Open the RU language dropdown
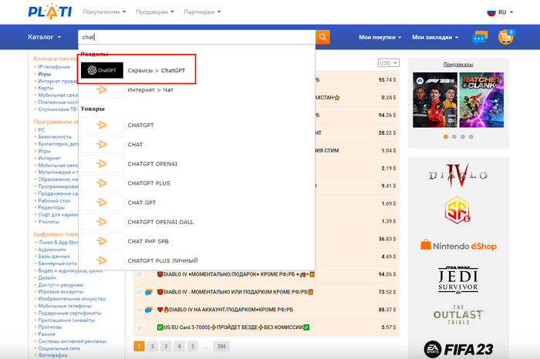This screenshot has width=540, height=359. tap(506, 12)
